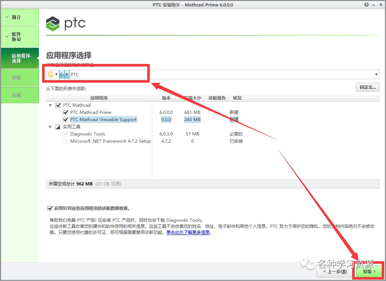
Task: Open the 完成 step in sidebar
Action: coord(20,95)
